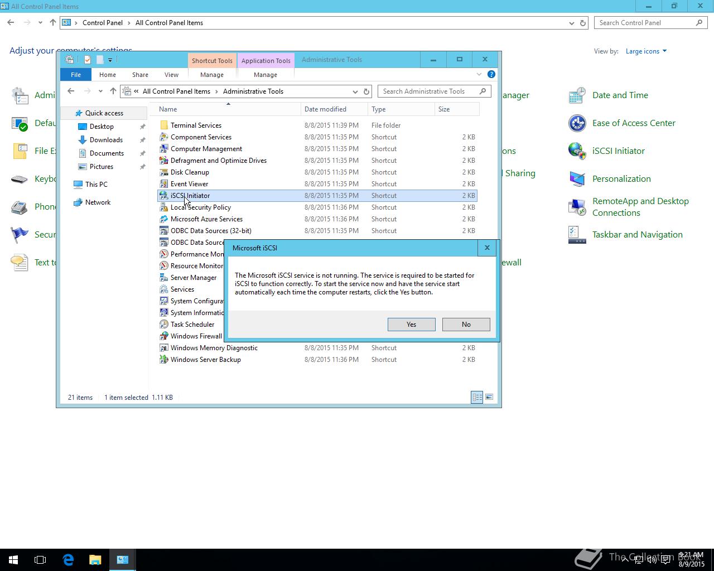The image size is (714, 571).
Task: Open the Home ribbon tab
Action: [108, 75]
